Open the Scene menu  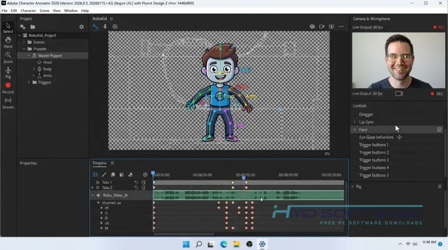tap(44, 10)
